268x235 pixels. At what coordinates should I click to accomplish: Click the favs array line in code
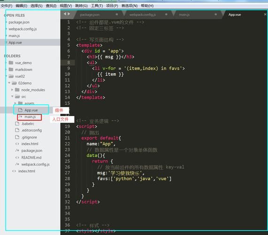pos(134,179)
